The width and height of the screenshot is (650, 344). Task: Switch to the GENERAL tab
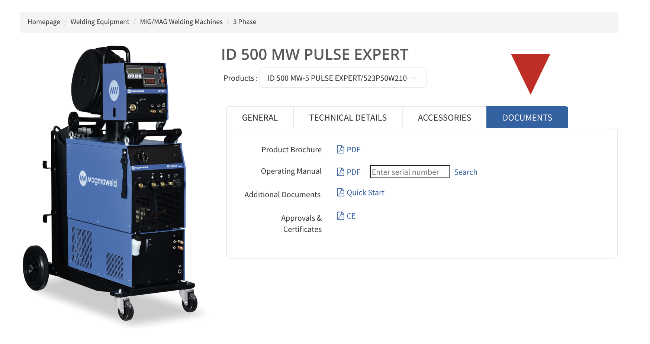pyautogui.click(x=260, y=117)
